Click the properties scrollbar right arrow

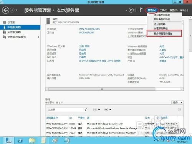[x=182, y=89]
